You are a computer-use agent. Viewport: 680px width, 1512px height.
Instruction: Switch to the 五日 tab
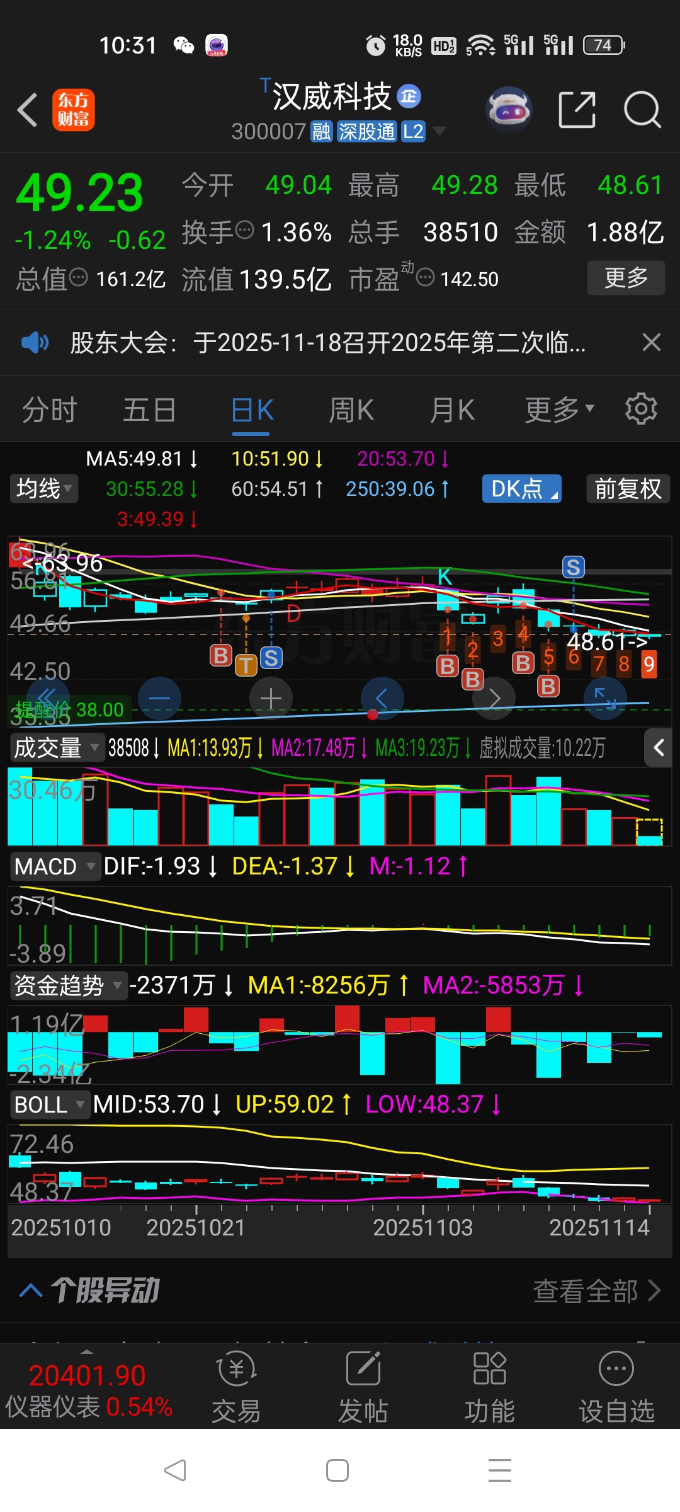tap(149, 409)
